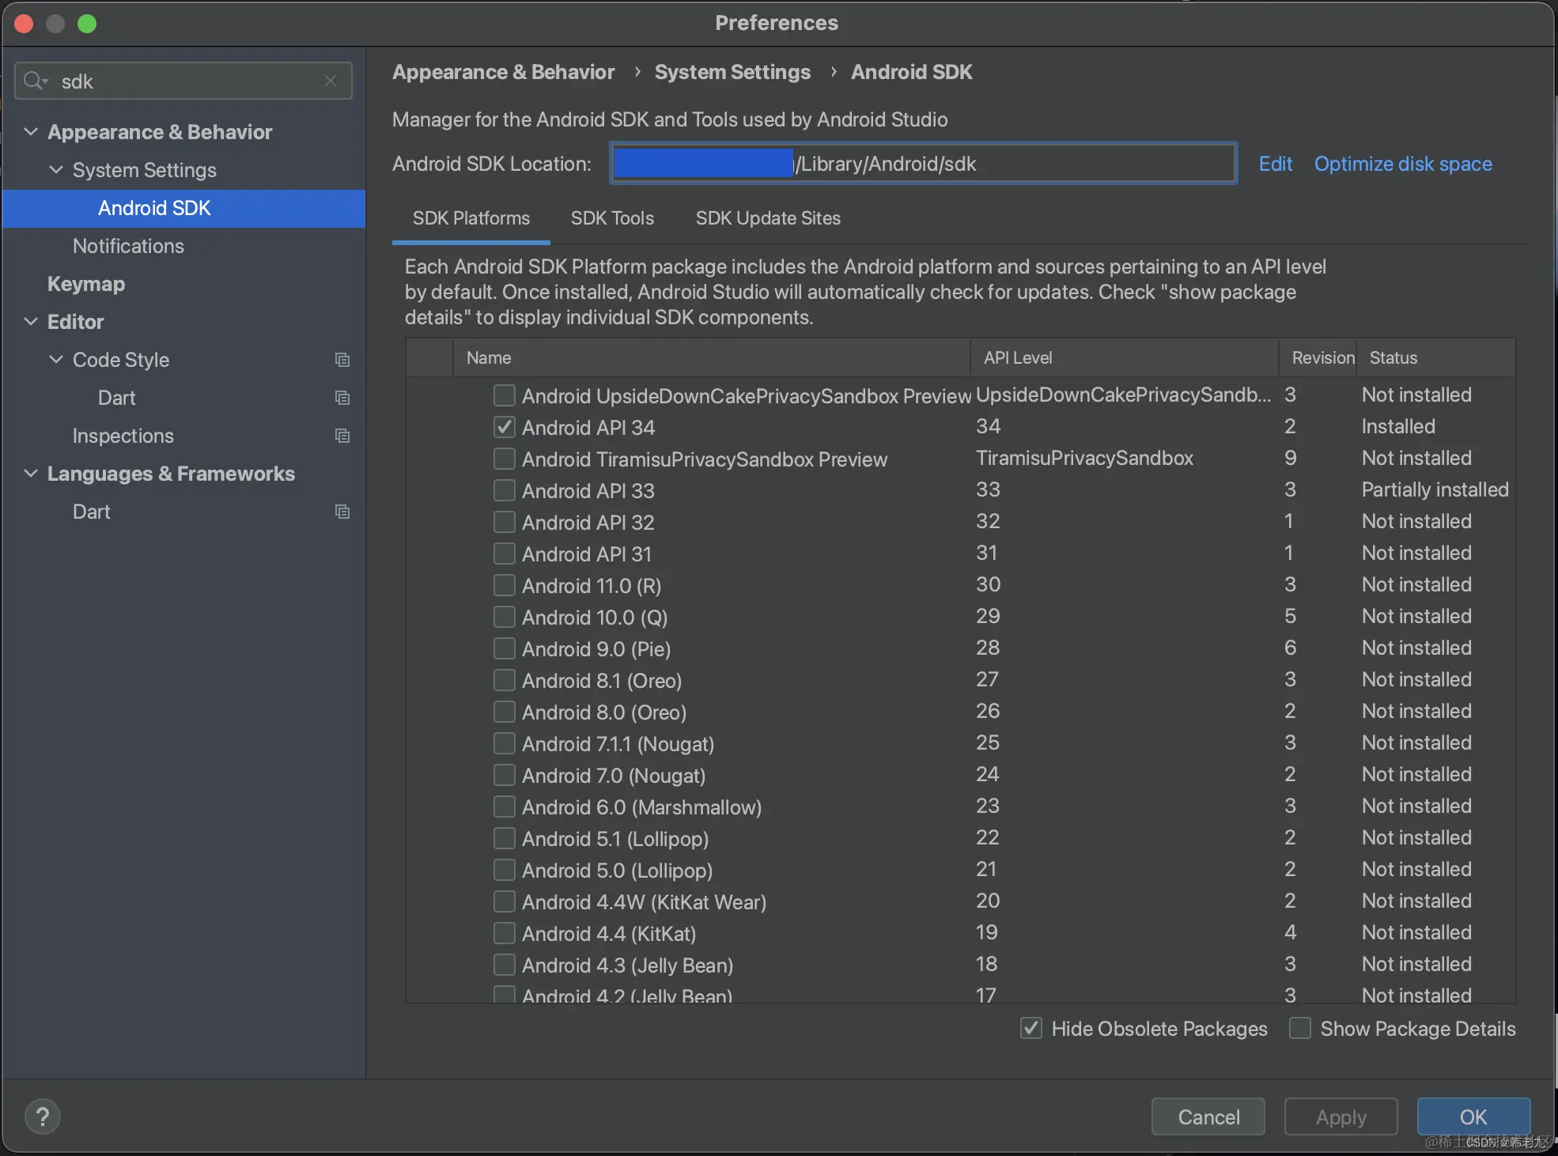The image size is (1558, 1156).
Task: Toggle Hide Obsolete Packages checkbox
Action: point(1030,1028)
